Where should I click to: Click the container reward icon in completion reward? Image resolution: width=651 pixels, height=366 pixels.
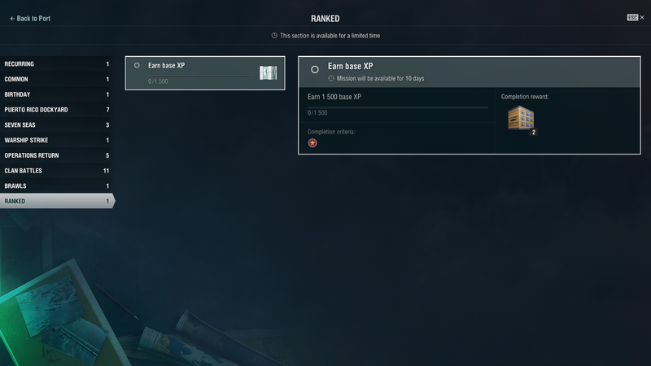[521, 118]
